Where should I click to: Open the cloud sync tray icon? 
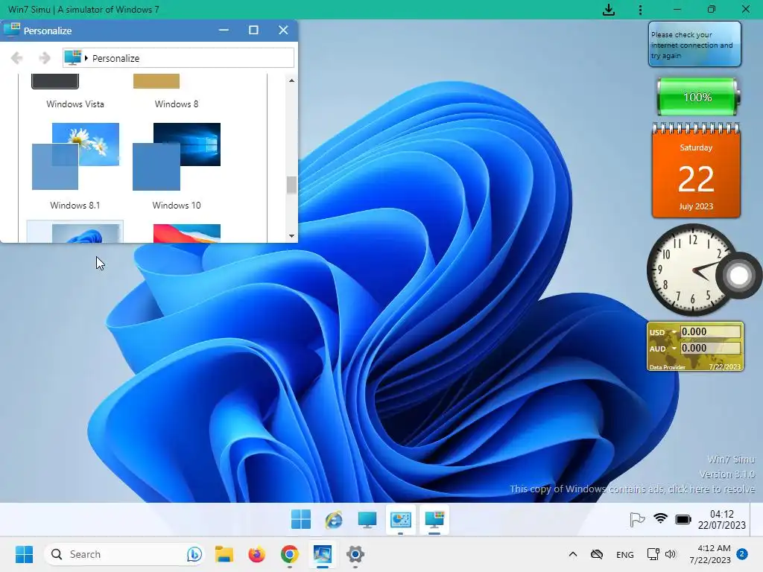pos(597,554)
